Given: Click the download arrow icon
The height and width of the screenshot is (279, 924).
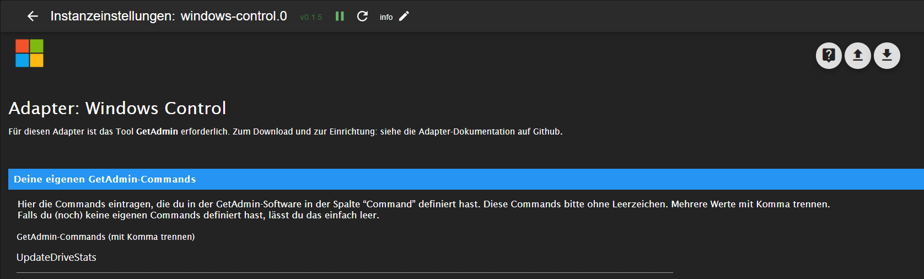Looking at the screenshot, I should (887, 56).
